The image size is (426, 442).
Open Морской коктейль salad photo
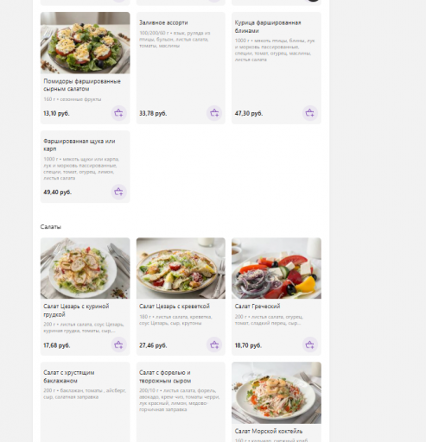277,393
